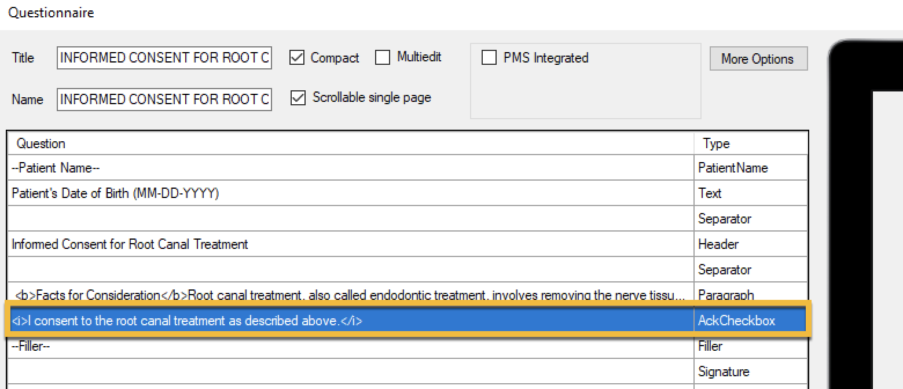903x389 pixels.
Task: Open the More Options button
Action: 758,58
